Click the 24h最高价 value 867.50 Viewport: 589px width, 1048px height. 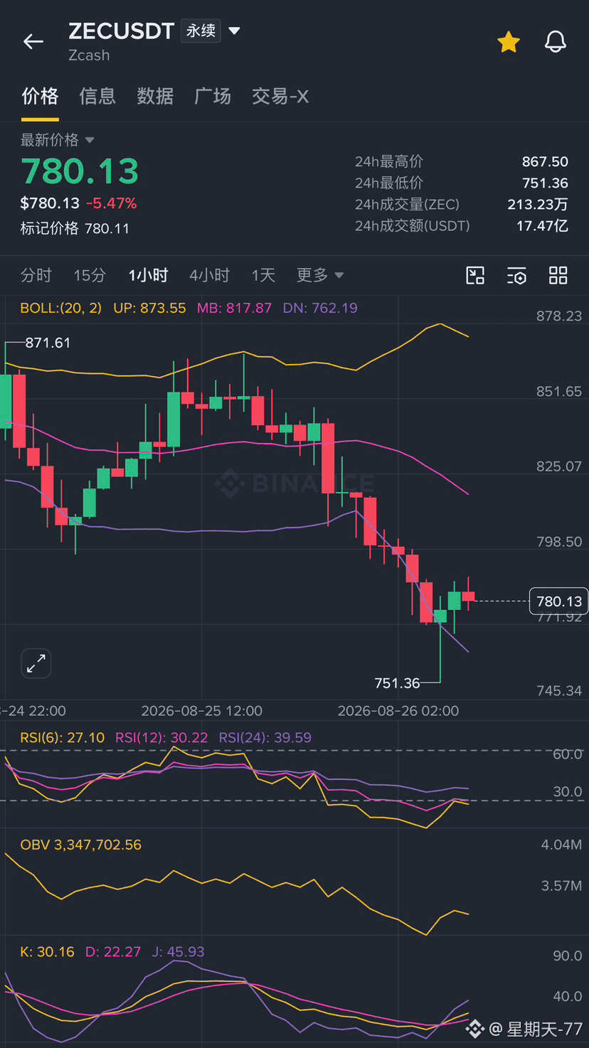tap(545, 161)
